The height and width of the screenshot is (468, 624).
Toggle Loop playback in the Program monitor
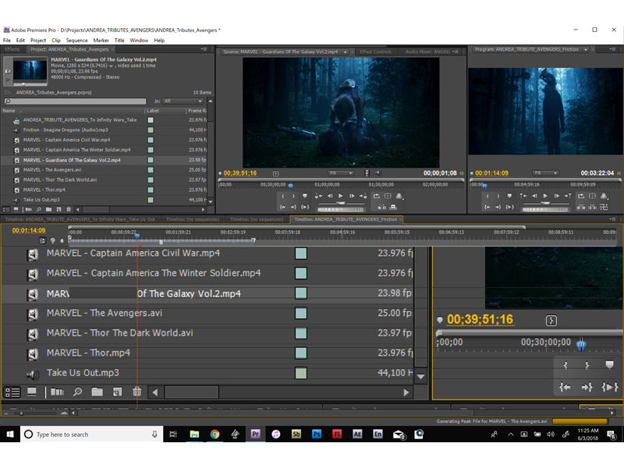pos(581,196)
